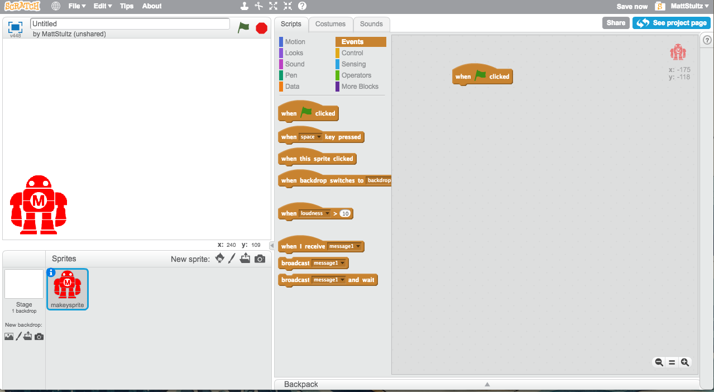Click See project page button
This screenshot has height=392, width=714.
point(672,23)
